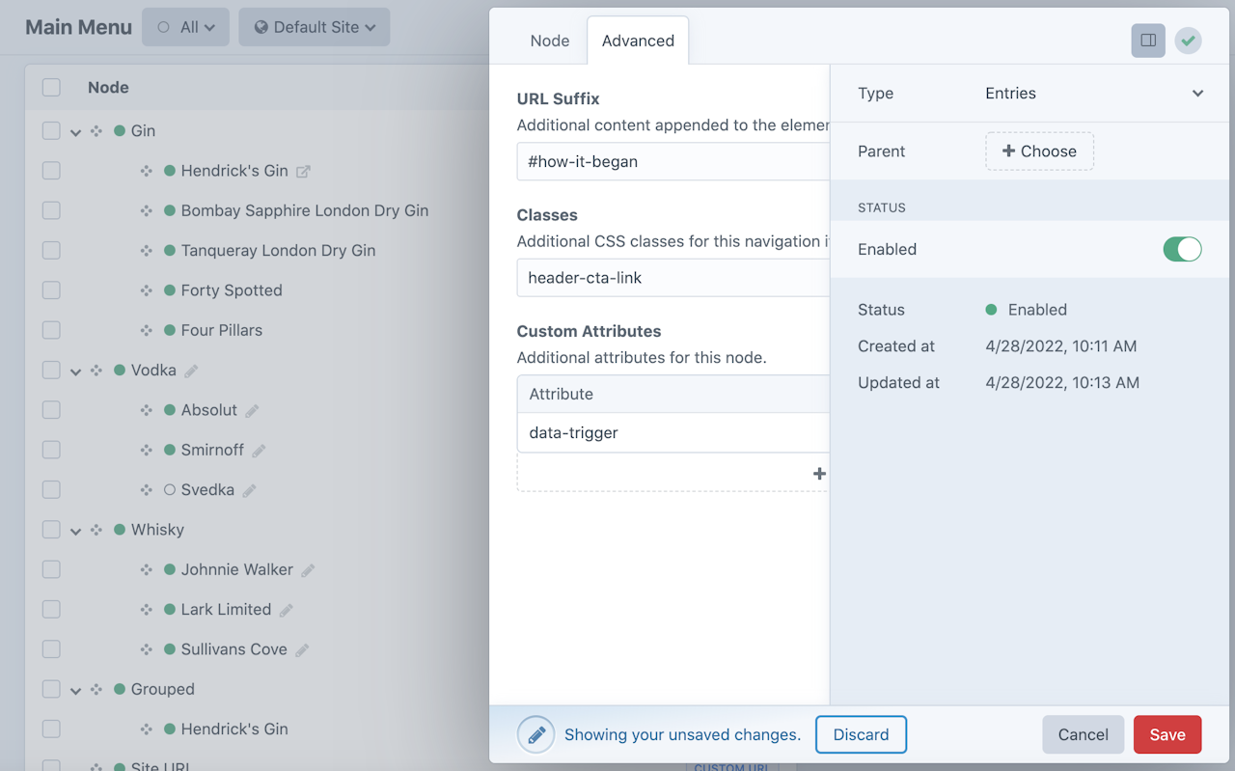The image size is (1235, 771).
Task: Select the Advanced tab
Action: pyautogui.click(x=638, y=41)
